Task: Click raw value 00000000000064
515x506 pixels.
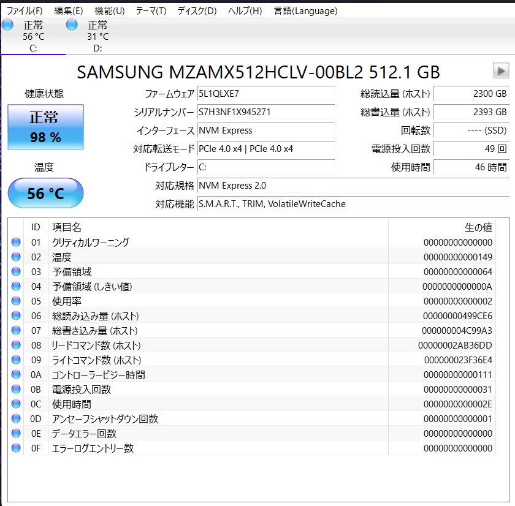Action: tap(458, 272)
